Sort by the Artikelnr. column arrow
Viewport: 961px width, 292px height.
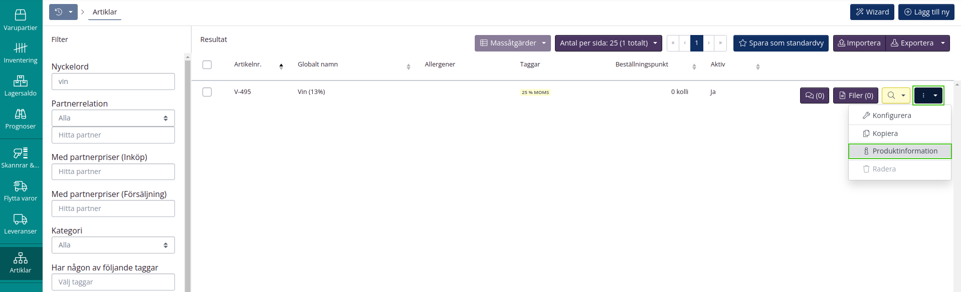pyautogui.click(x=281, y=66)
